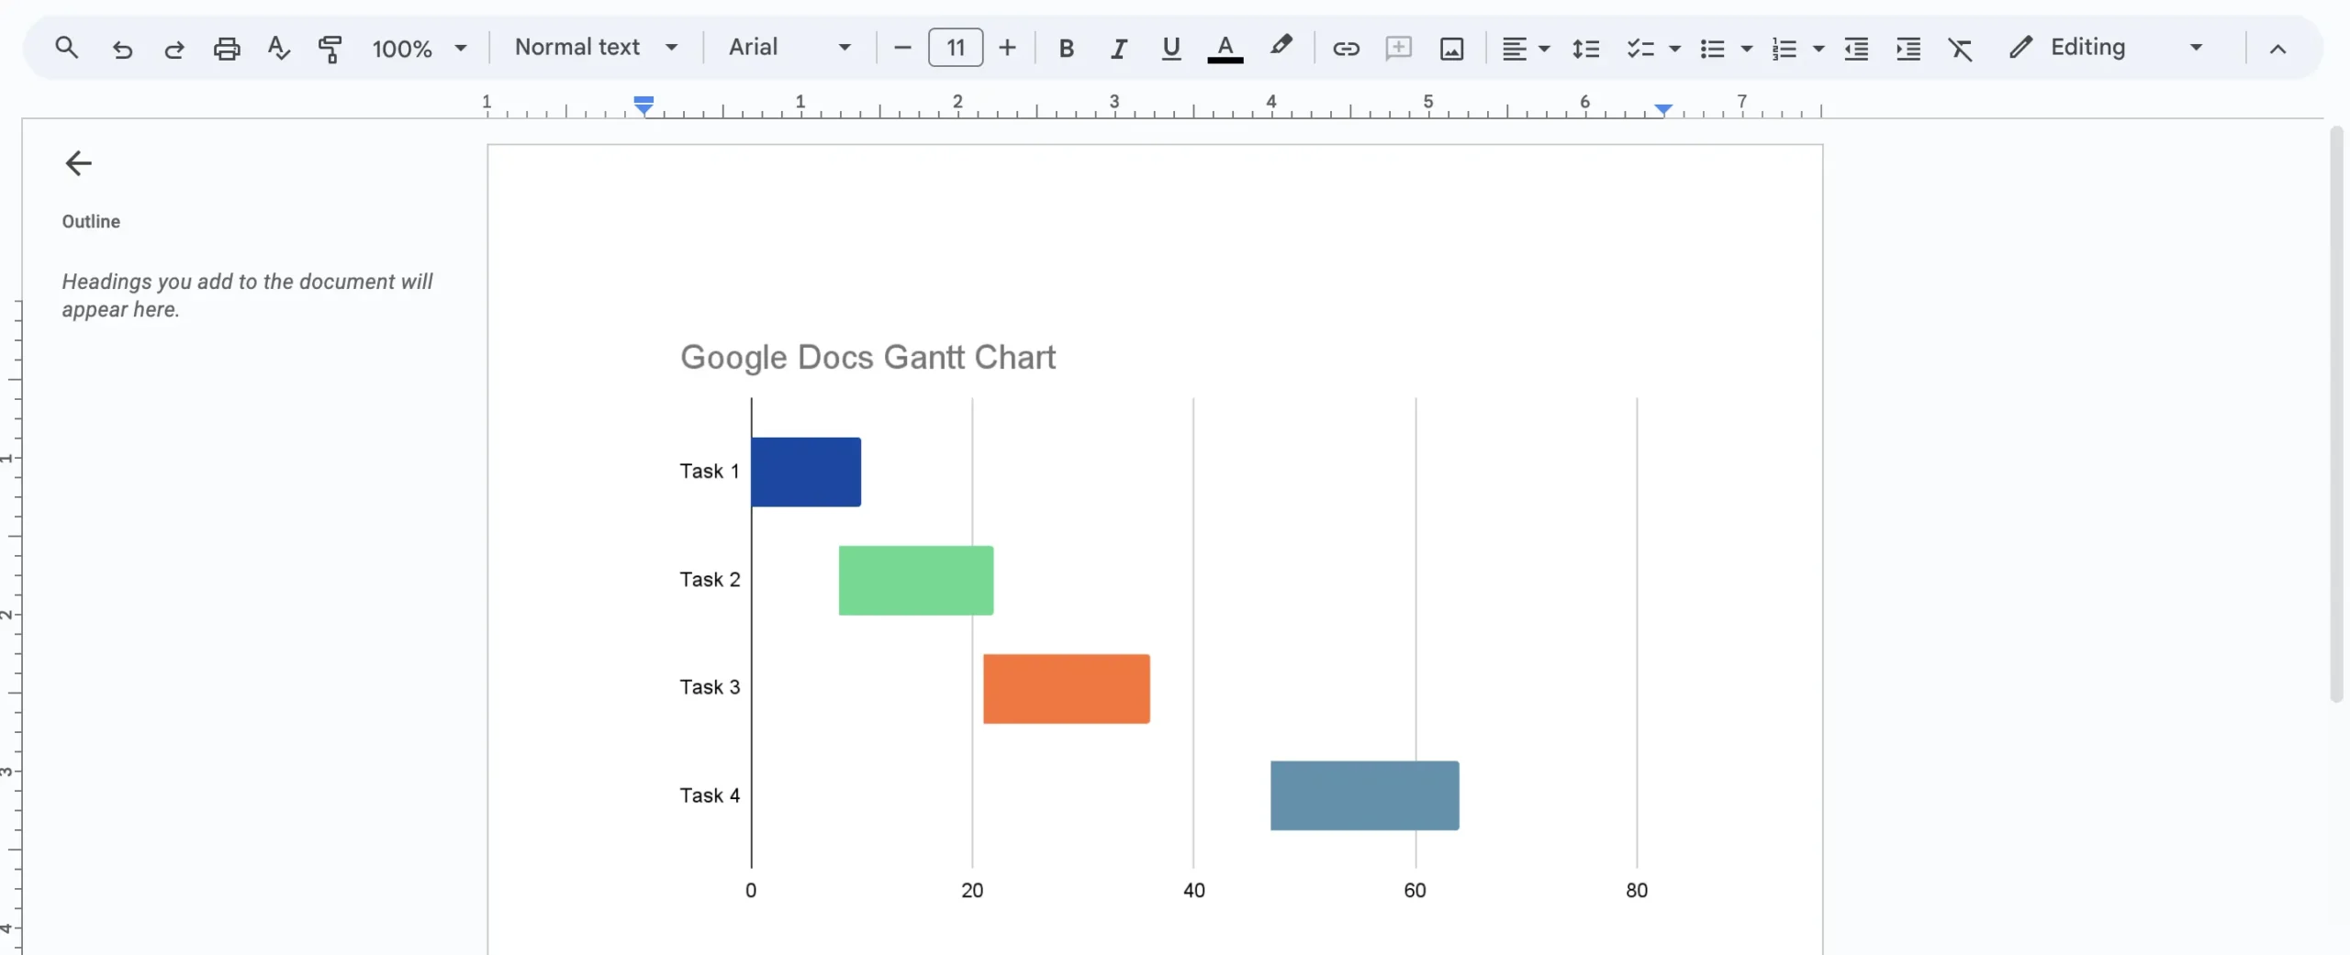Image resolution: width=2350 pixels, height=955 pixels.
Task: Apply a bulleted list
Action: coord(1712,49)
